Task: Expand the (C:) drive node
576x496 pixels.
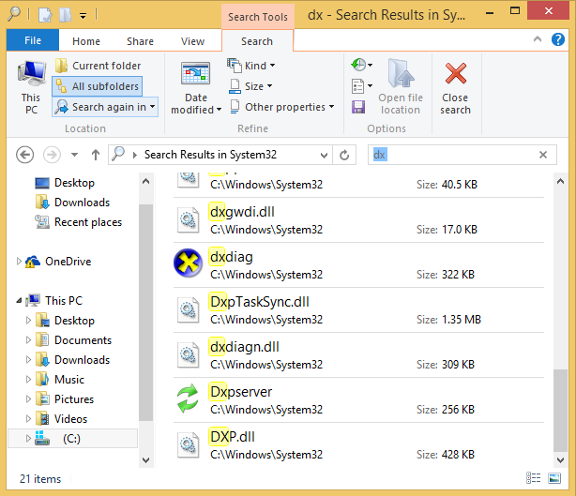Action: 28,439
